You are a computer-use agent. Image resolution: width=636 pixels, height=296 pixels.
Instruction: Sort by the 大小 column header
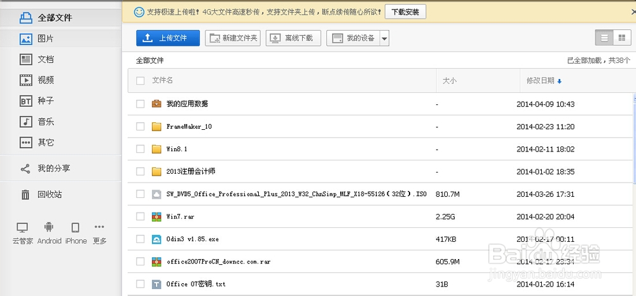tap(450, 80)
